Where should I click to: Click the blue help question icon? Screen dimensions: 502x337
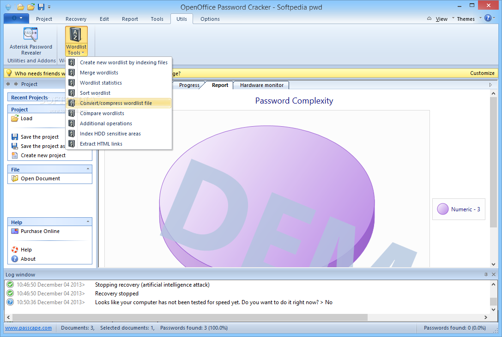tap(488, 18)
